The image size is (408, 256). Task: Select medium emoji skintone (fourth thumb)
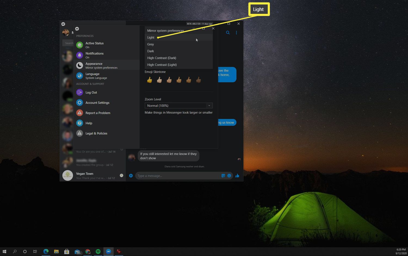(179, 80)
